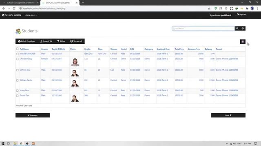Image resolution: width=261 pixels, height=146 pixels.
Task: Focus the Quick Search input field
Action: [x=203, y=28]
